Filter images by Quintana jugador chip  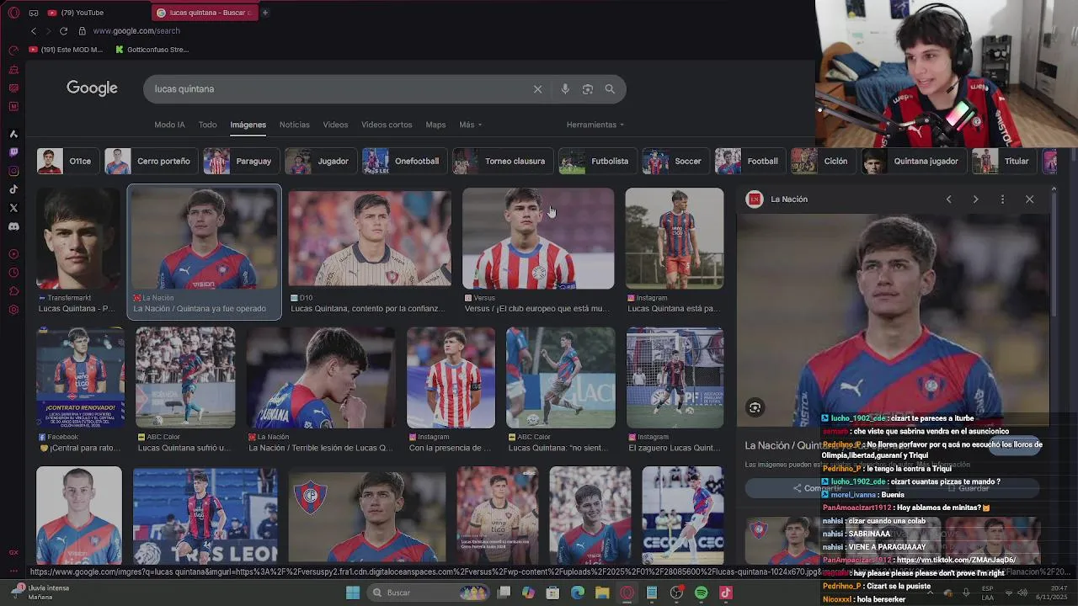click(x=914, y=161)
